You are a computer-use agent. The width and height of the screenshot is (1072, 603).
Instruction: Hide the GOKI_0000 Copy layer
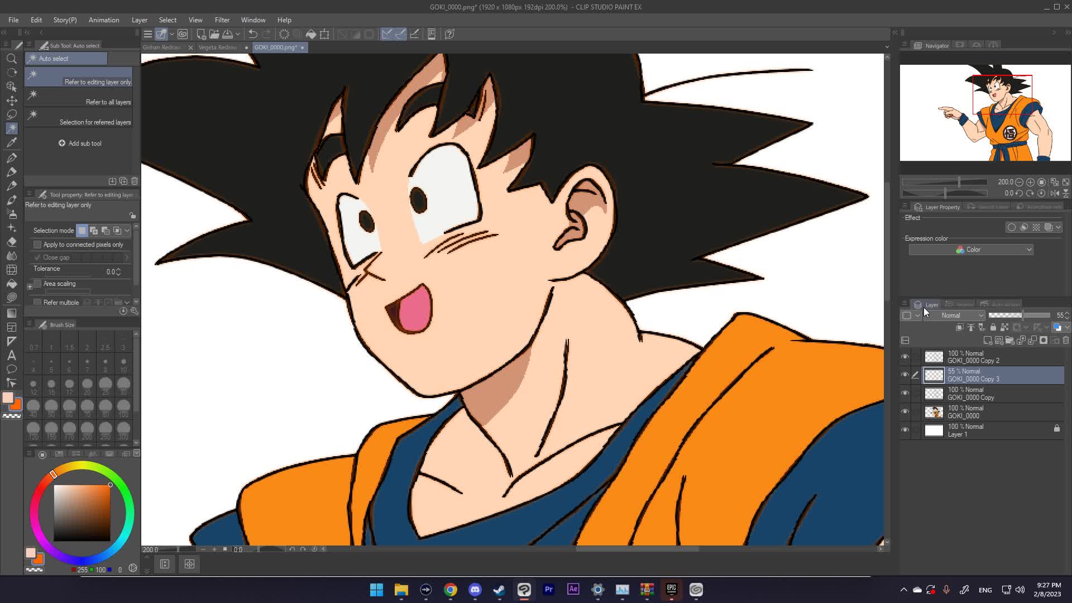(905, 393)
